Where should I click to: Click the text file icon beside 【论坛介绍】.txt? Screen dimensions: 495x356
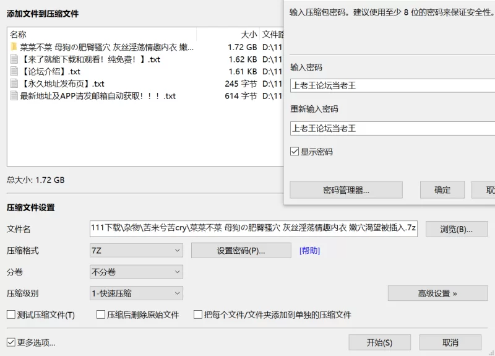[x=14, y=71]
